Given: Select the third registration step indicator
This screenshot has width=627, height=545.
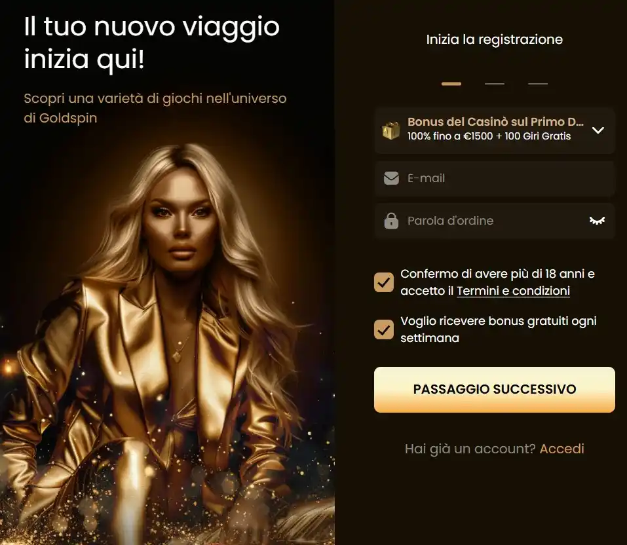Looking at the screenshot, I should pyautogui.click(x=538, y=84).
